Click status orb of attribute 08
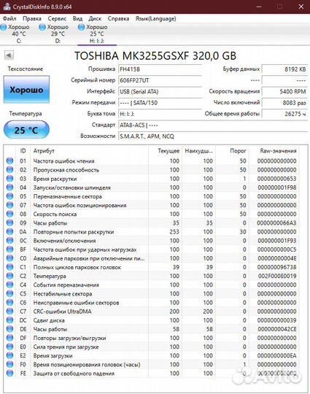The image size is (310, 394). click(9, 214)
